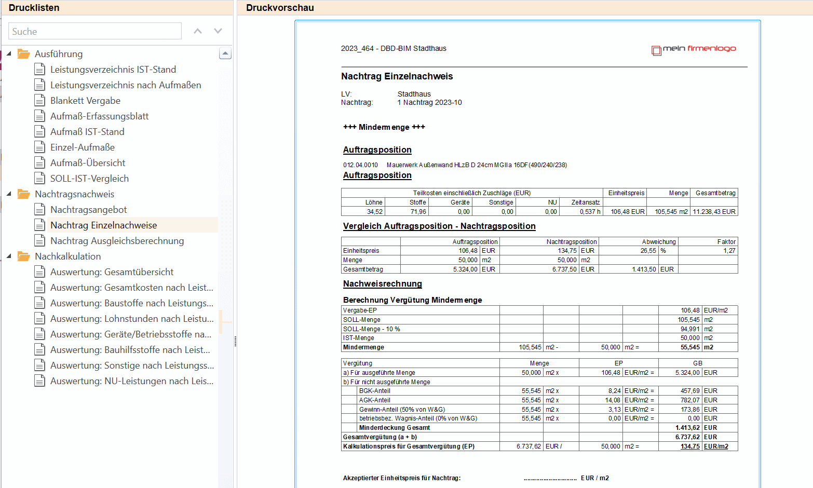The width and height of the screenshot is (813, 488).
Task: Open the Aufmaß-Erfassungsblatt print list
Action: (x=100, y=116)
